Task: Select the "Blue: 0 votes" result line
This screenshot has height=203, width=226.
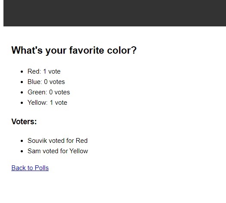Action: pyautogui.click(x=46, y=82)
